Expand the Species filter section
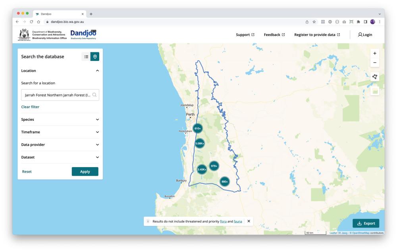 [x=60, y=120]
